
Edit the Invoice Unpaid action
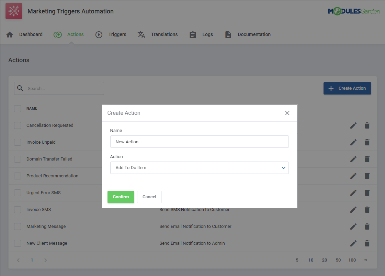[353, 142]
